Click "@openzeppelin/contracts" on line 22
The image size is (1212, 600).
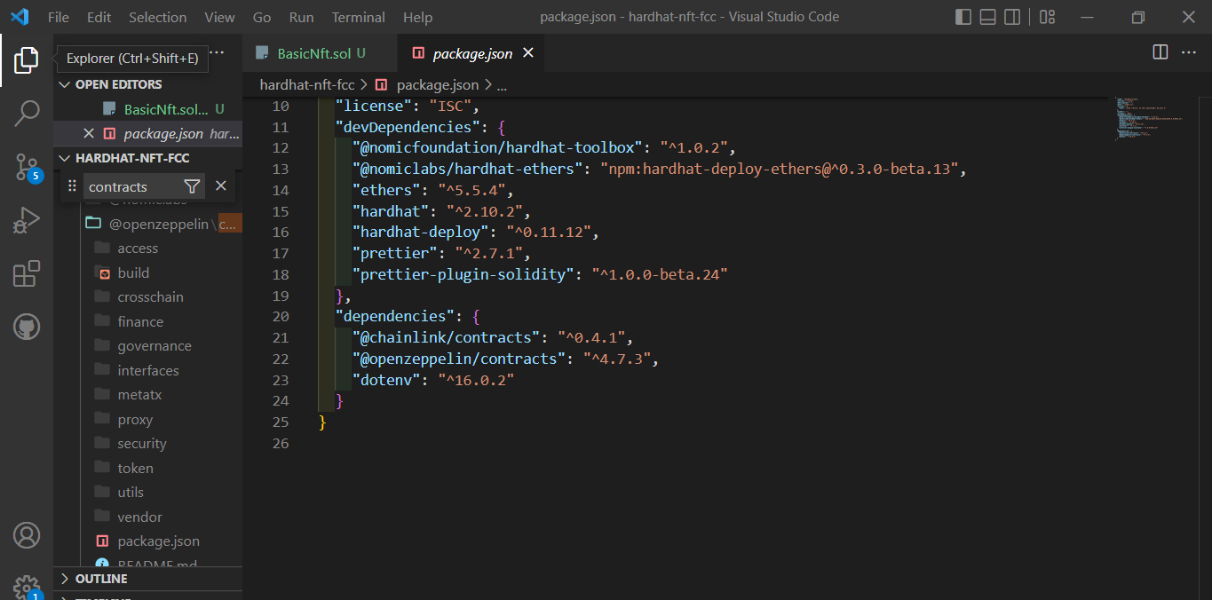(459, 359)
